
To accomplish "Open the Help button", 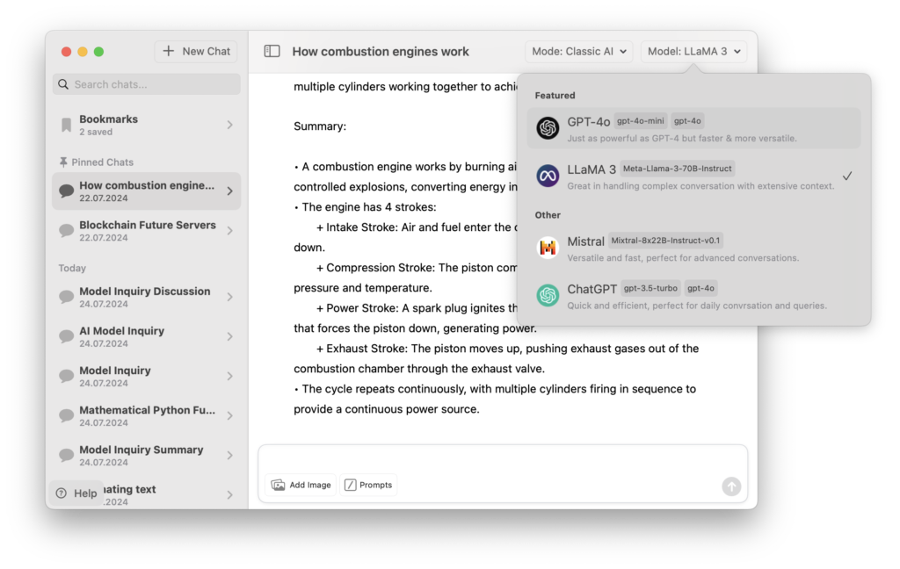I will tap(77, 493).
